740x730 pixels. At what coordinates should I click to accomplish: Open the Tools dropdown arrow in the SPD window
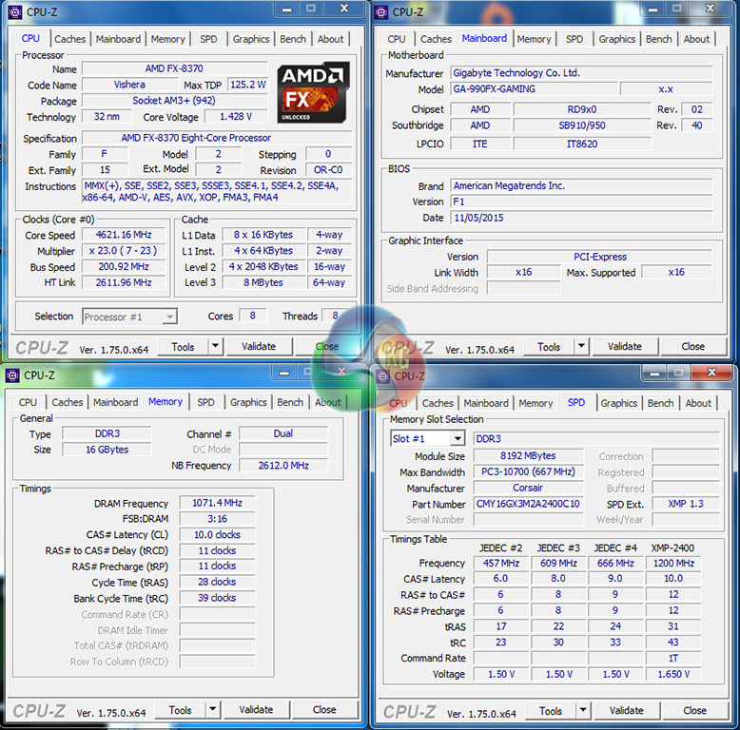[583, 711]
